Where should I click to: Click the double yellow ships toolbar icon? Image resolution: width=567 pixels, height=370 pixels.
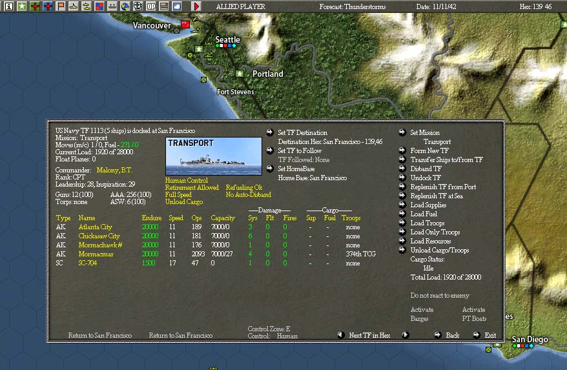point(87,6)
